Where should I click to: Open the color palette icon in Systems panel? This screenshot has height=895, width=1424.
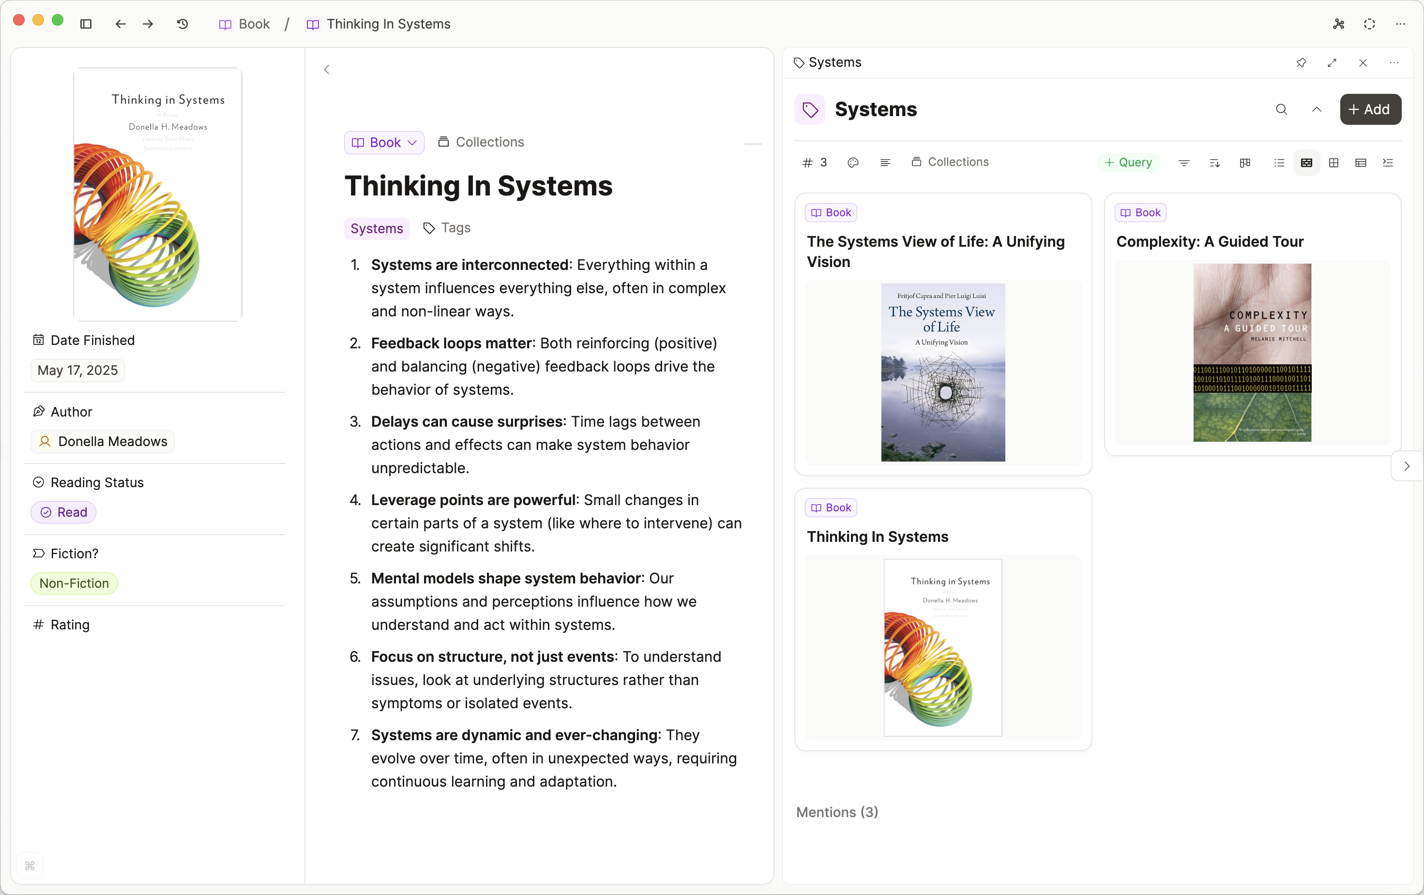coord(852,163)
